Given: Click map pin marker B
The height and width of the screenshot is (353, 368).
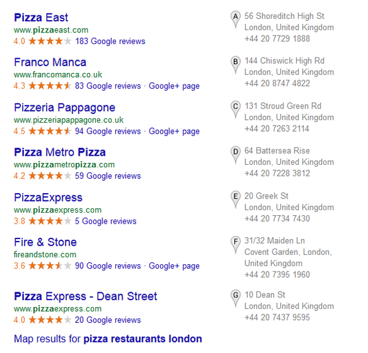Looking at the screenshot, I should (x=236, y=65).
